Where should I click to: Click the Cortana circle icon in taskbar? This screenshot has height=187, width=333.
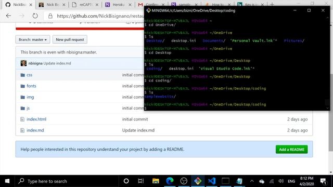pos(126,181)
